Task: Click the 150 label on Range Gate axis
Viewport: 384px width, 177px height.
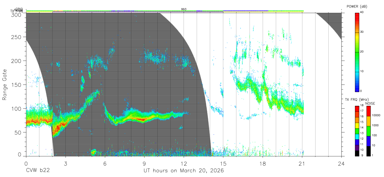Action: click(17, 85)
